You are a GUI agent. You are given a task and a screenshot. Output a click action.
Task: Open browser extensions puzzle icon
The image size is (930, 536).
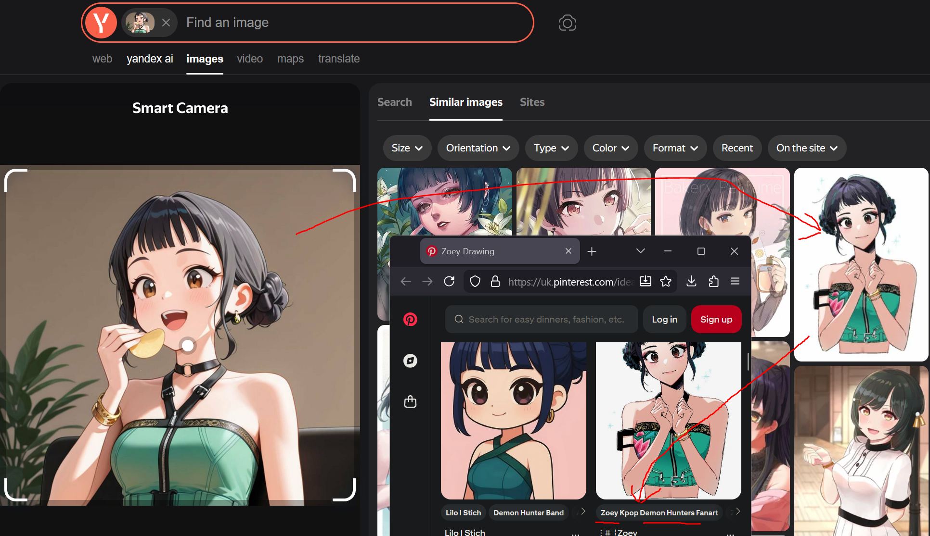click(x=713, y=281)
